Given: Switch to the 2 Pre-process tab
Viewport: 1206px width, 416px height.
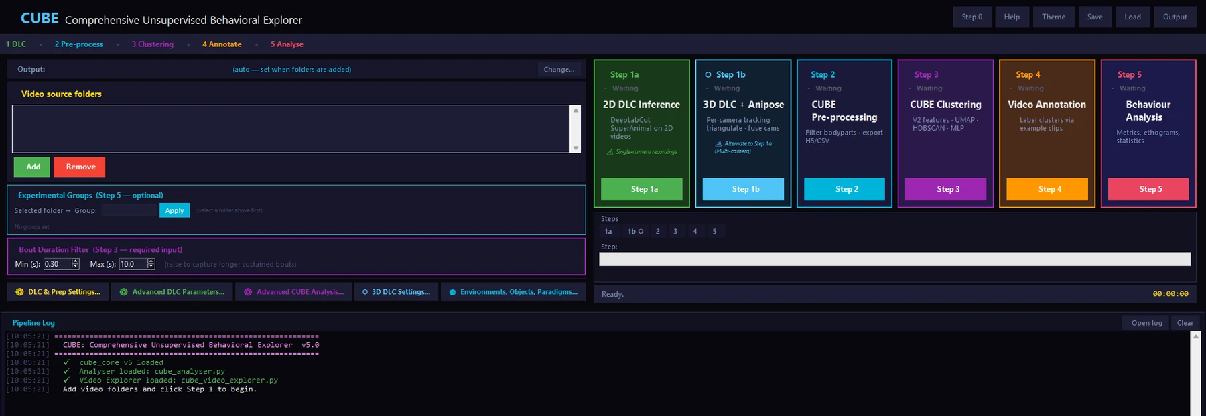Looking at the screenshot, I should click(79, 44).
